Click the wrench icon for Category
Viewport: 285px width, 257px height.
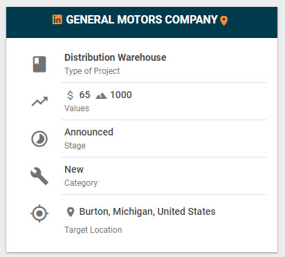tap(39, 176)
